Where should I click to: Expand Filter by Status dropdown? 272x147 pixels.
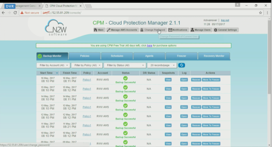pyautogui.click(x=124, y=65)
